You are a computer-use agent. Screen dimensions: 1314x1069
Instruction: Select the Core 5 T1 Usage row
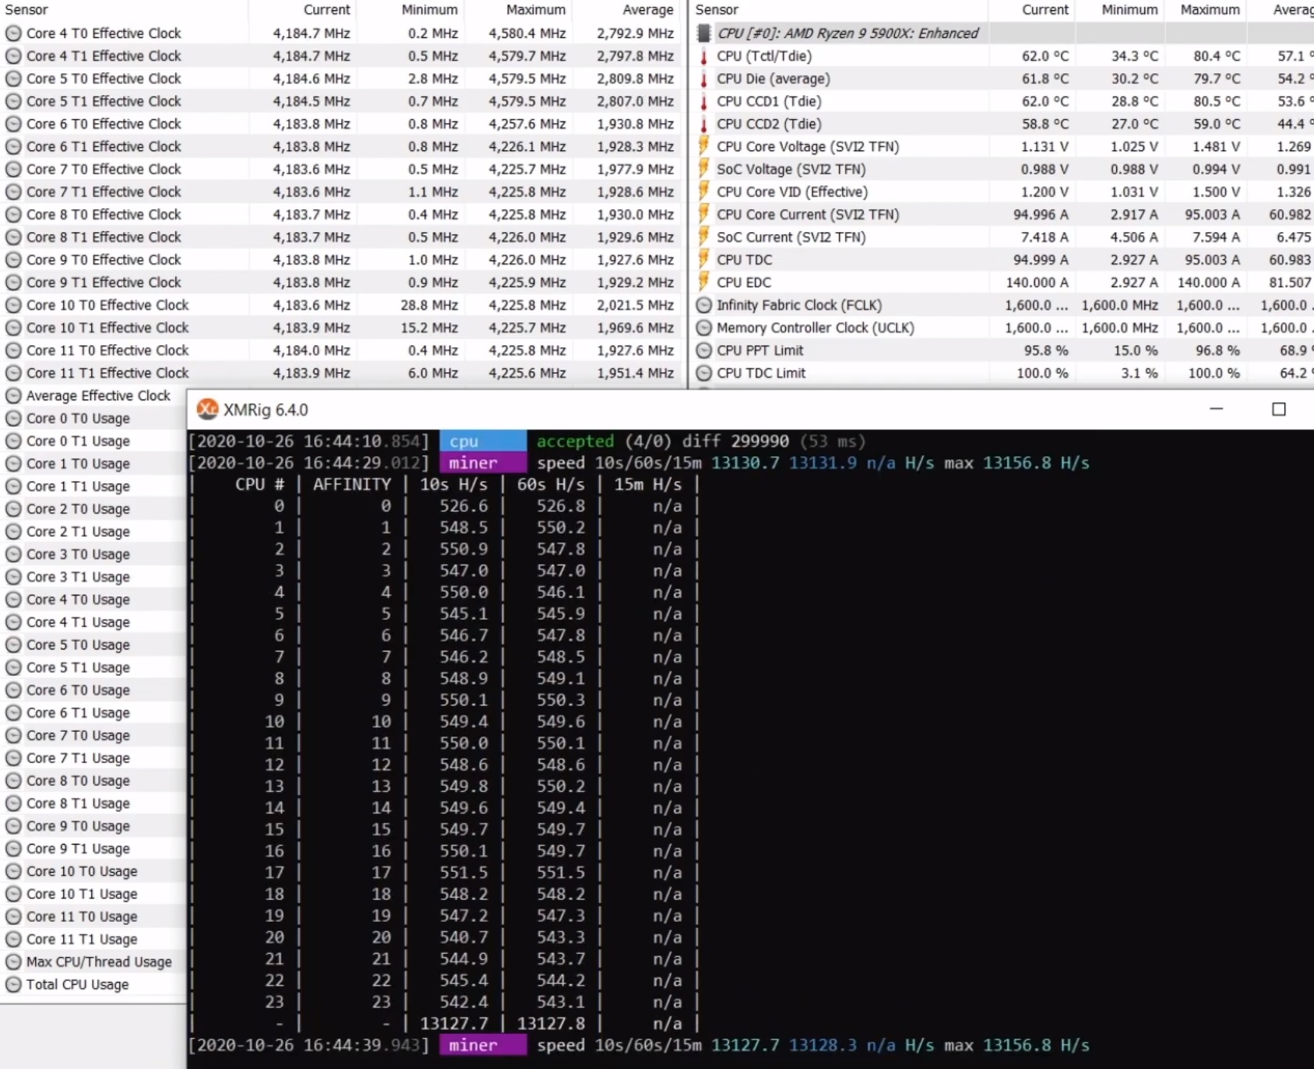pyautogui.click(x=93, y=667)
